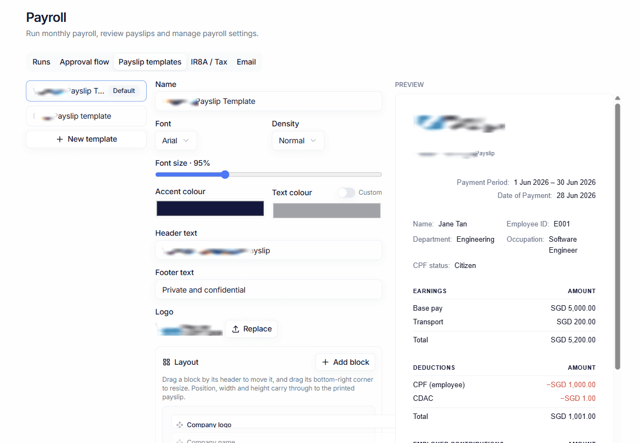Edit the Footer text field
Viewport: 640px width, 443px height.
click(269, 290)
